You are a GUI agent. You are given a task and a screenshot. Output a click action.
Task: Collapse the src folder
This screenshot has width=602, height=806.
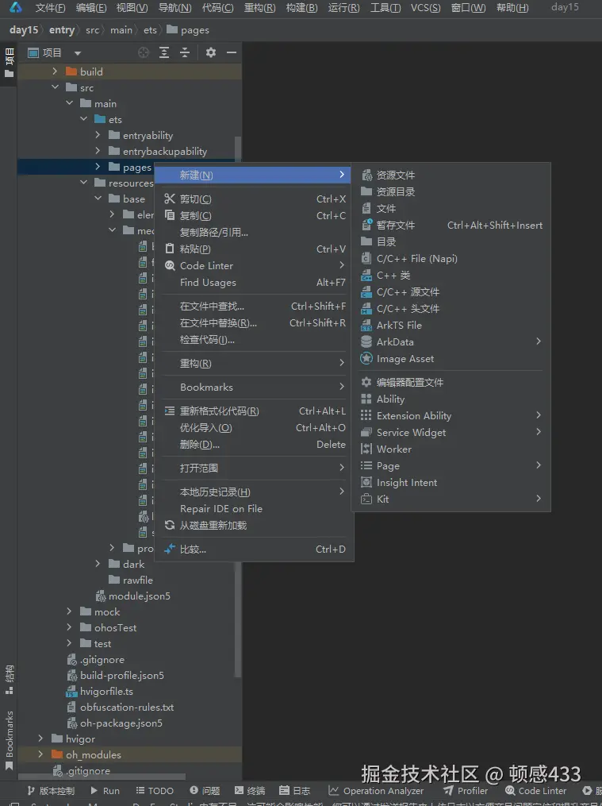[x=55, y=87]
